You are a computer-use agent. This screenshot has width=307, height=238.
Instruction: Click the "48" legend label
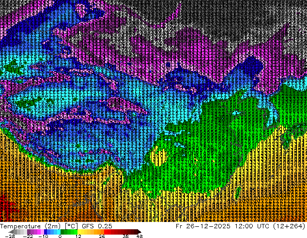point(139,236)
